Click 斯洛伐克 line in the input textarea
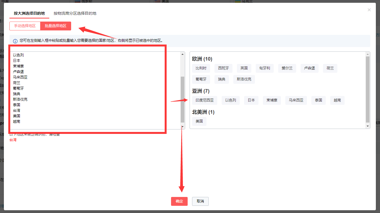Image resolution: width=380 pixels, height=213 pixels. coord(20,99)
